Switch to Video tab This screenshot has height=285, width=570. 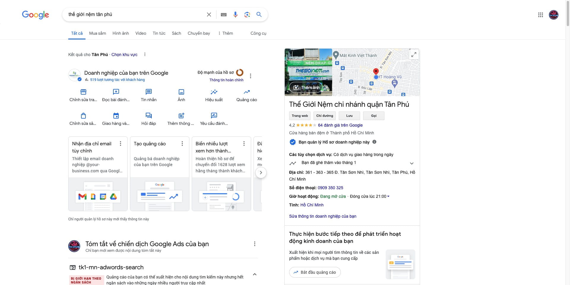click(x=141, y=33)
